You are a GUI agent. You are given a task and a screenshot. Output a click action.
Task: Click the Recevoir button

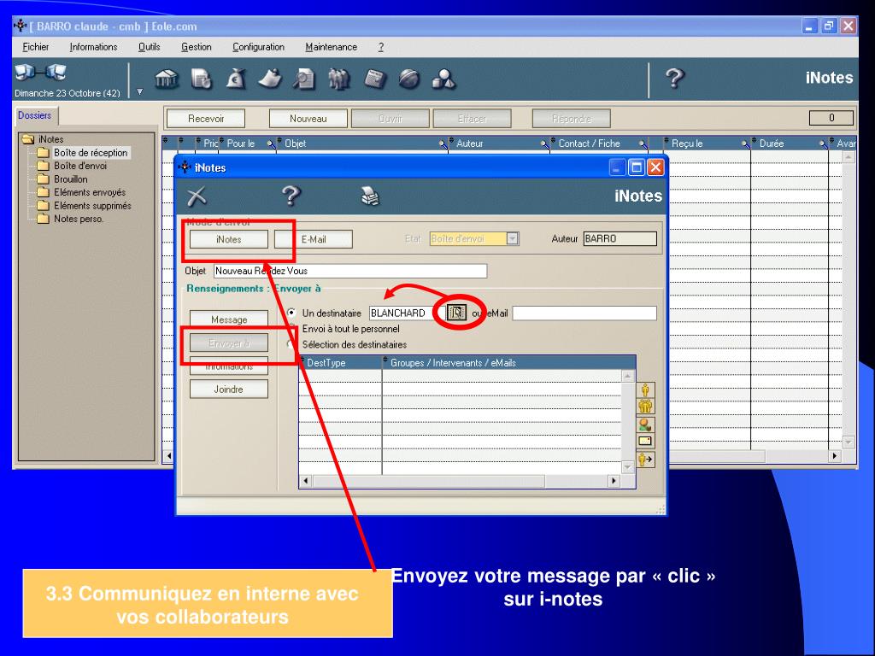coord(206,118)
